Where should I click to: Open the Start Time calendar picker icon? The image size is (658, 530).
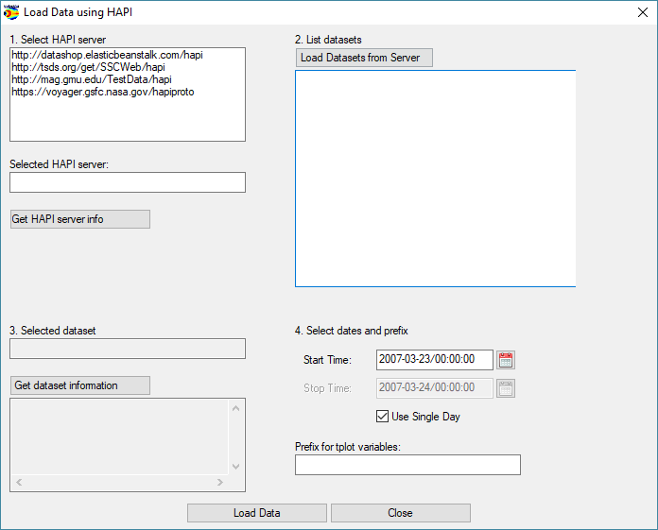[x=506, y=360]
